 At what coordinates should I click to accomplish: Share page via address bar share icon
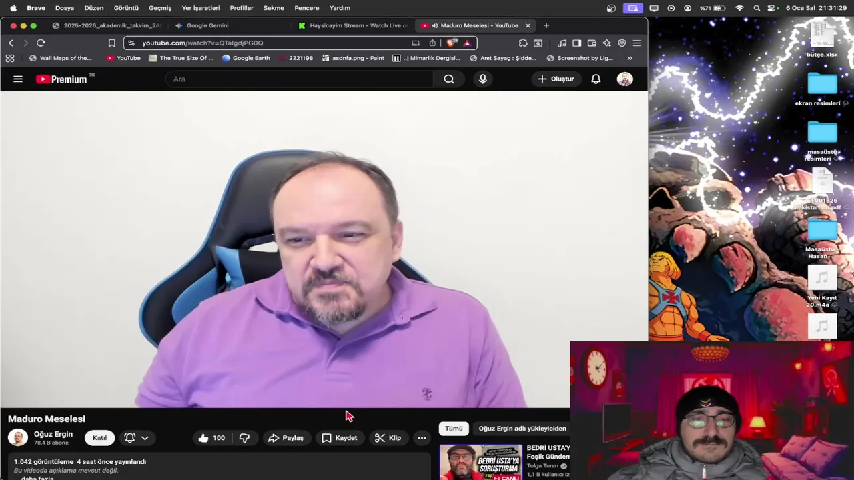pos(432,43)
